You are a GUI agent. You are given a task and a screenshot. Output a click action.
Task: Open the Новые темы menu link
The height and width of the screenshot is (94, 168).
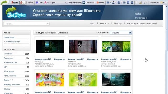point(9,37)
